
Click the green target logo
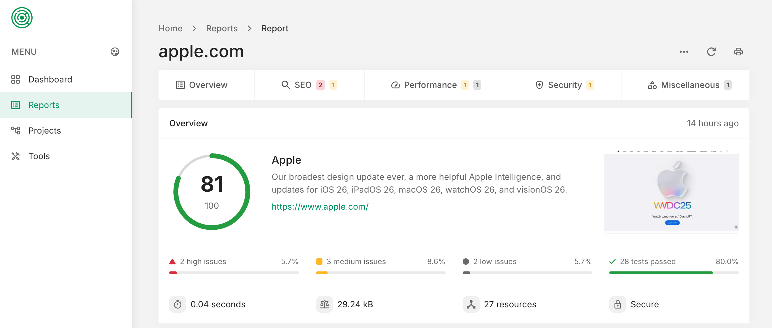coord(22,18)
